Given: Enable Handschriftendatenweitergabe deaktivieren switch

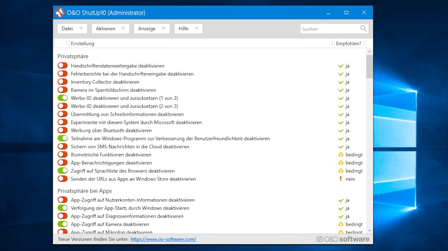Looking at the screenshot, I should coord(63,66).
